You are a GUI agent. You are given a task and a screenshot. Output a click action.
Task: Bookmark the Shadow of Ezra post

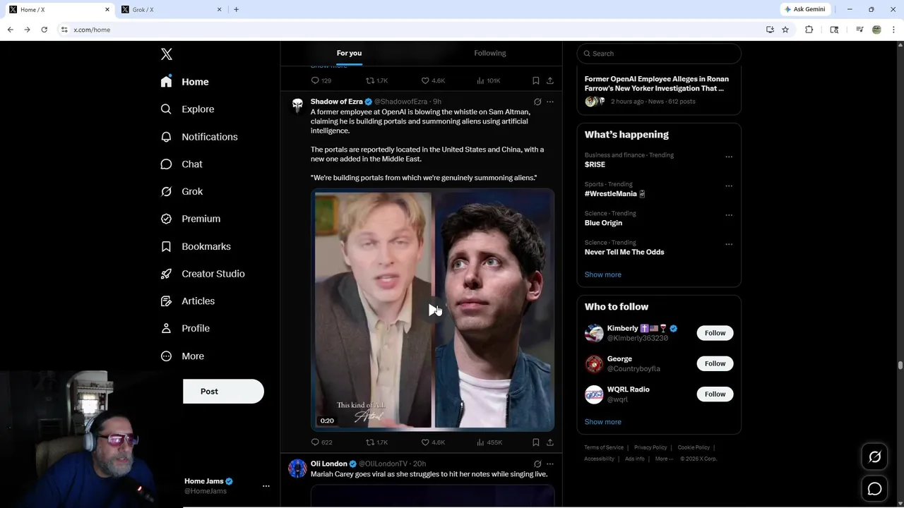(536, 442)
